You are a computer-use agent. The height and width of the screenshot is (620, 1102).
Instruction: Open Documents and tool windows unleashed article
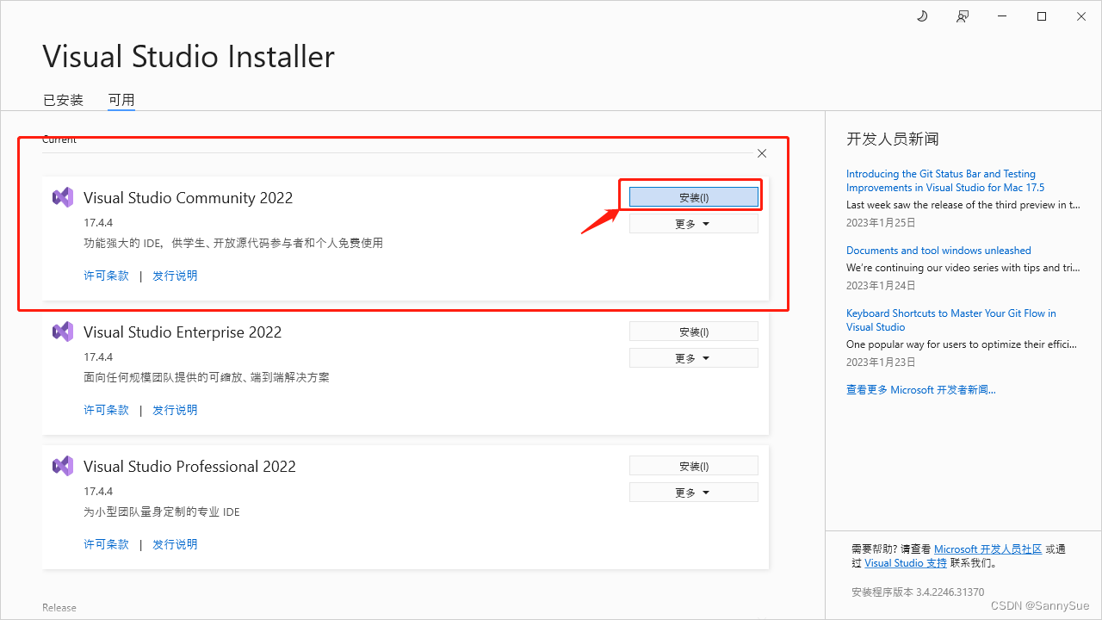pos(938,251)
